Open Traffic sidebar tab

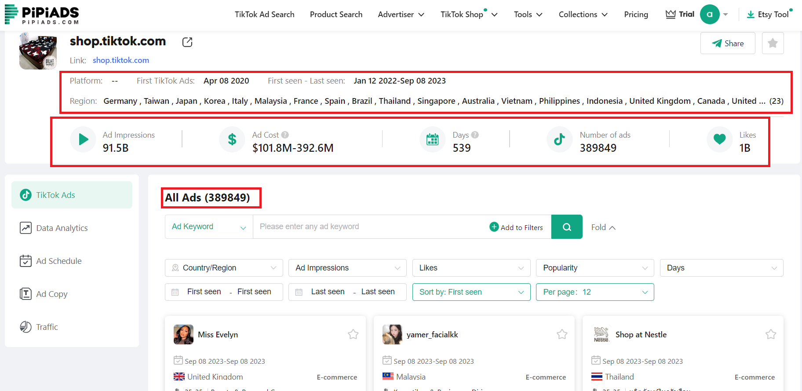click(72, 327)
